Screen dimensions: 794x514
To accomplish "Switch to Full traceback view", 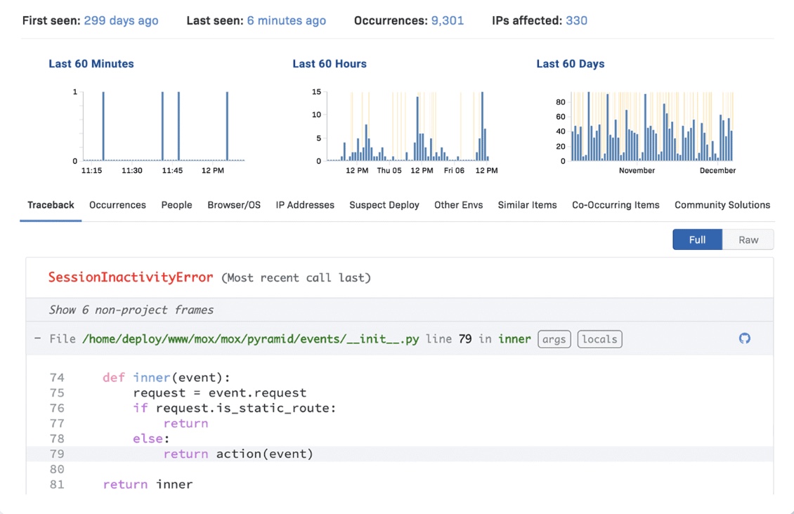I will (697, 239).
